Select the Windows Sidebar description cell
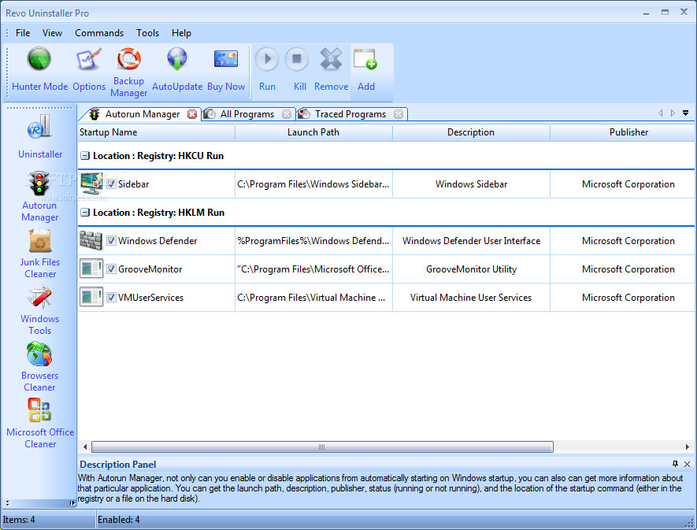The height and width of the screenshot is (530, 697). pyautogui.click(x=471, y=184)
